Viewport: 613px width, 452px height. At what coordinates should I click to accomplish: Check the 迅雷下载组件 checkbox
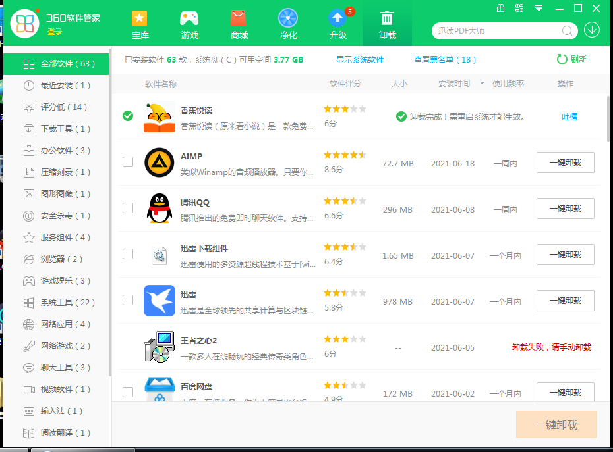(128, 254)
